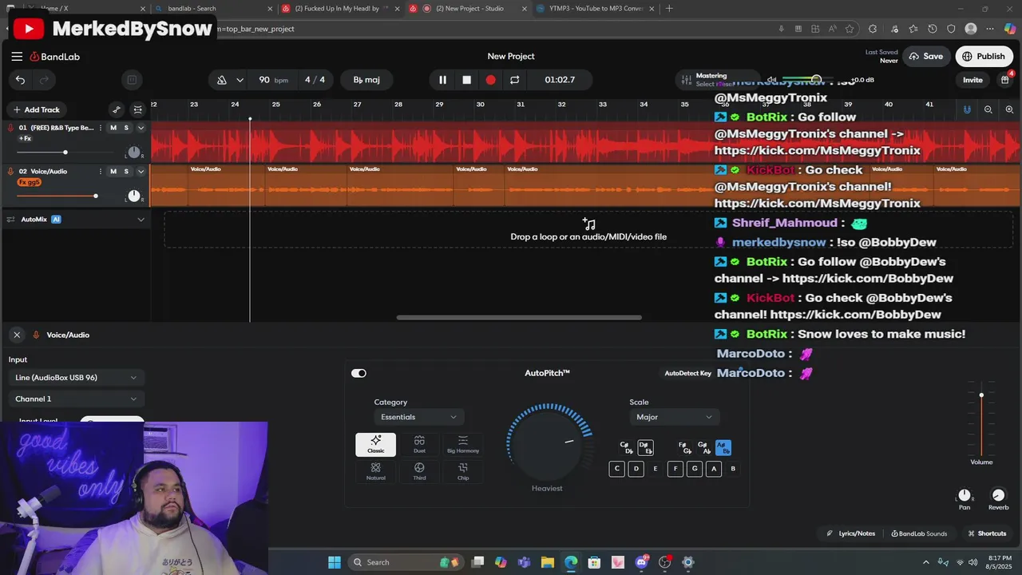
Task: Click AutoDetect Key
Action: click(687, 373)
